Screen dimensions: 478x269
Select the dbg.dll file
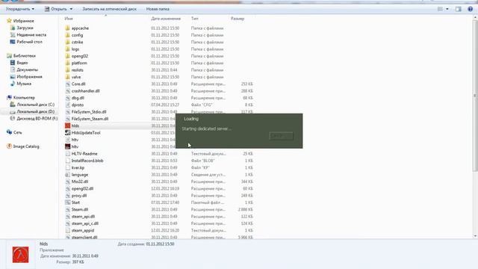[x=78, y=98]
